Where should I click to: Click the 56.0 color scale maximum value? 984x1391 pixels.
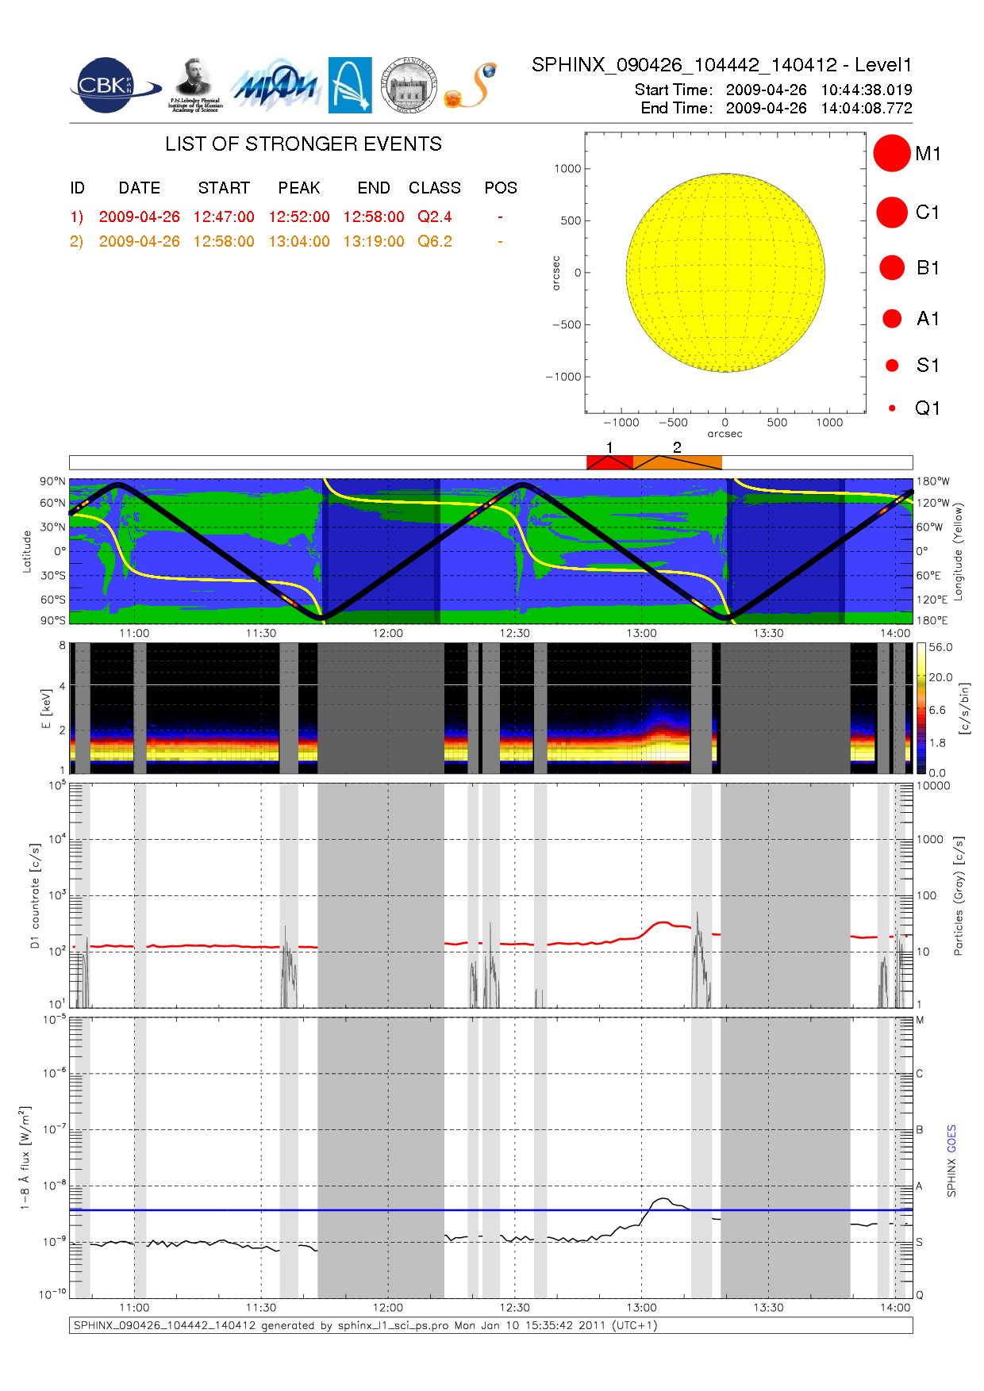(x=940, y=647)
